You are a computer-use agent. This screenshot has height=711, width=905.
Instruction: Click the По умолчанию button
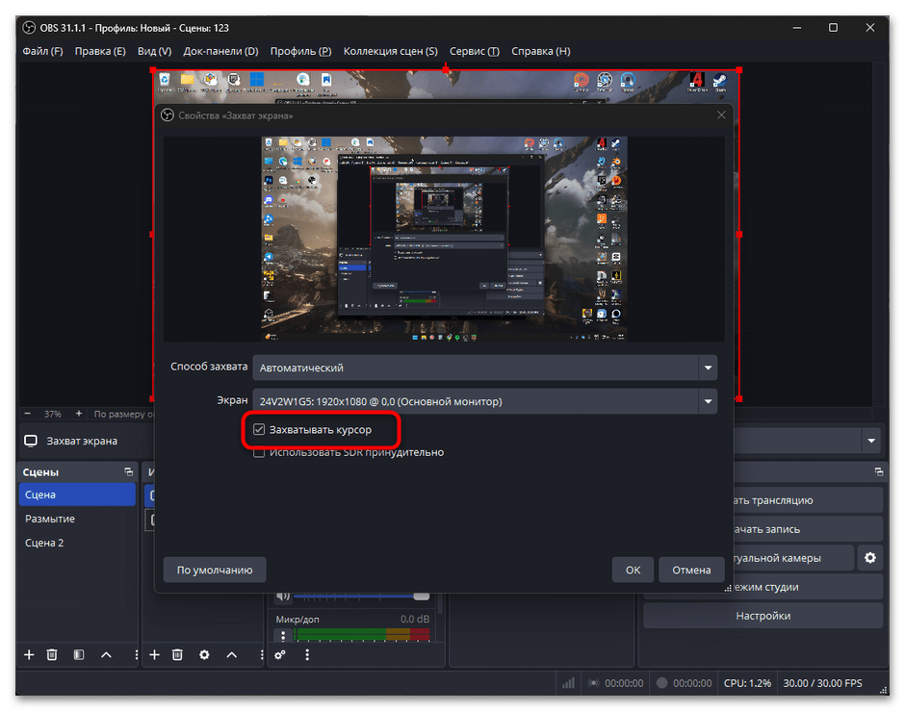click(x=215, y=570)
